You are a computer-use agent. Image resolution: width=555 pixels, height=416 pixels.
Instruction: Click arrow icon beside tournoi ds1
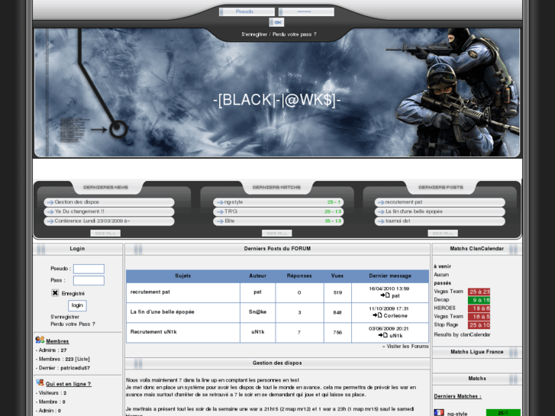(381, 221)
